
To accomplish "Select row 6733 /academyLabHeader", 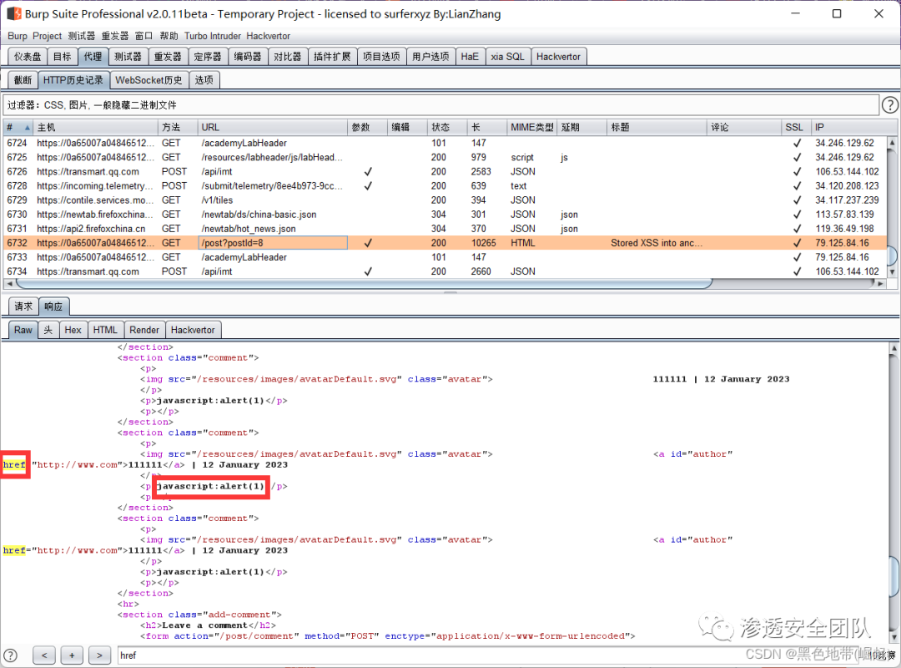I will click(x=445, y=257).
